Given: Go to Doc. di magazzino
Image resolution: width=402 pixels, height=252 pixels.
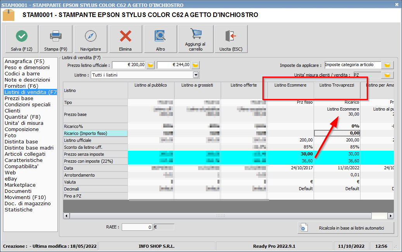Looking at the screenshot, I should click(x=28, y=204).
